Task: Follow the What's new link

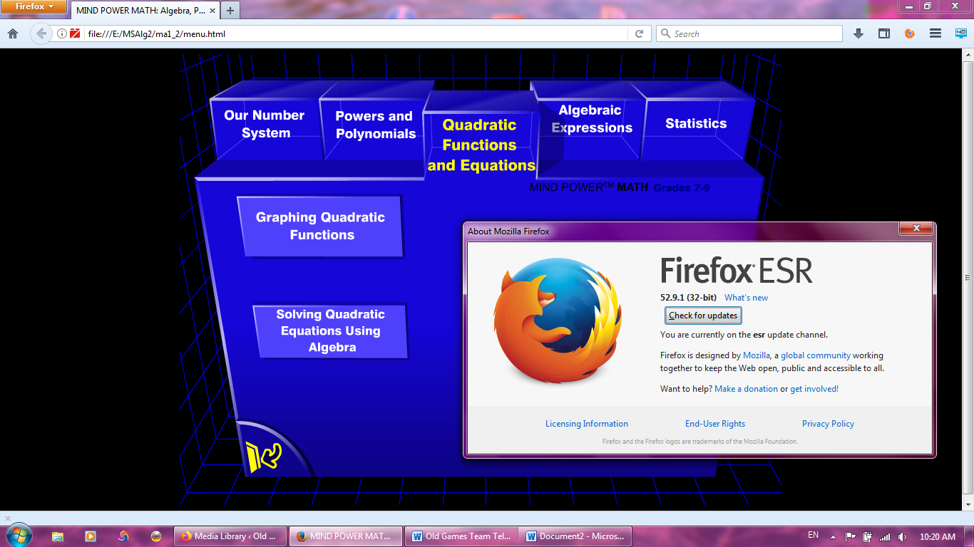Action: [746, 298]
